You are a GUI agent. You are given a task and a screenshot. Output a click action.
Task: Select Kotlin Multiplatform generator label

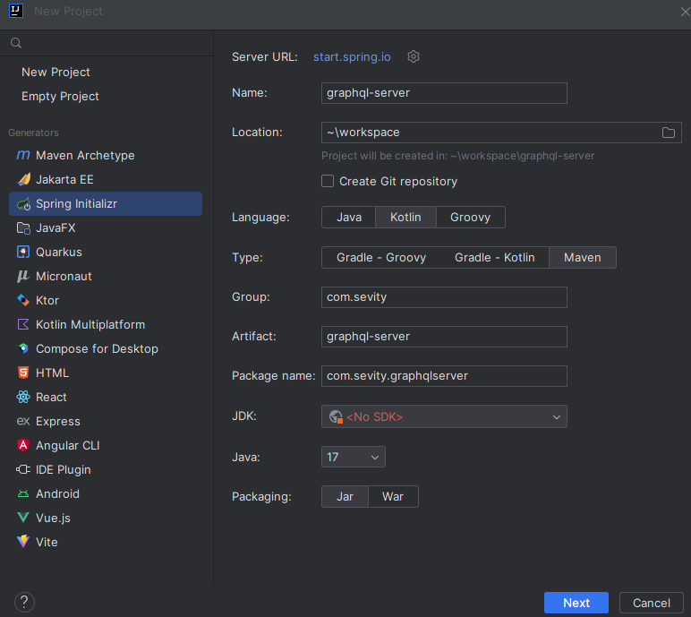tap(90, 324)
